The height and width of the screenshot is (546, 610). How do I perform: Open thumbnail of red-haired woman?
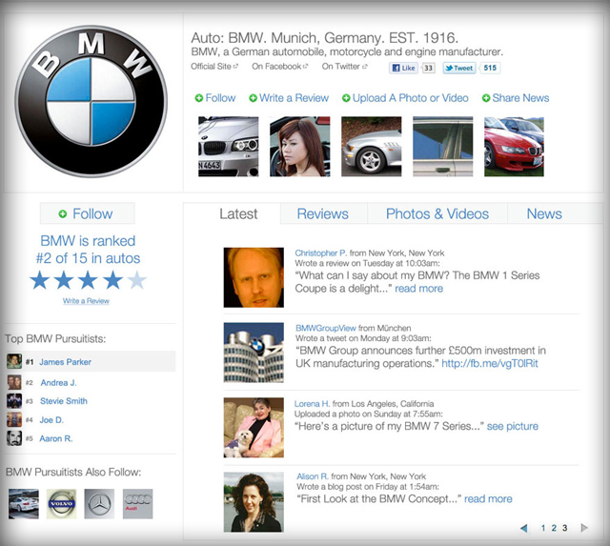(x=300, y=147)
